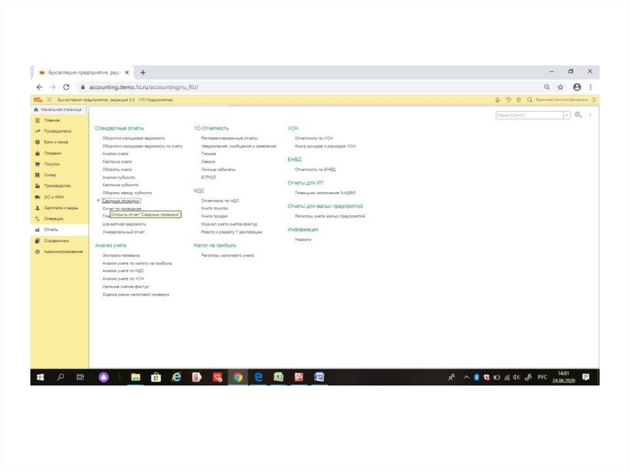
Task: Open the settings gear next to search field
Action: [x=578, y=115]
